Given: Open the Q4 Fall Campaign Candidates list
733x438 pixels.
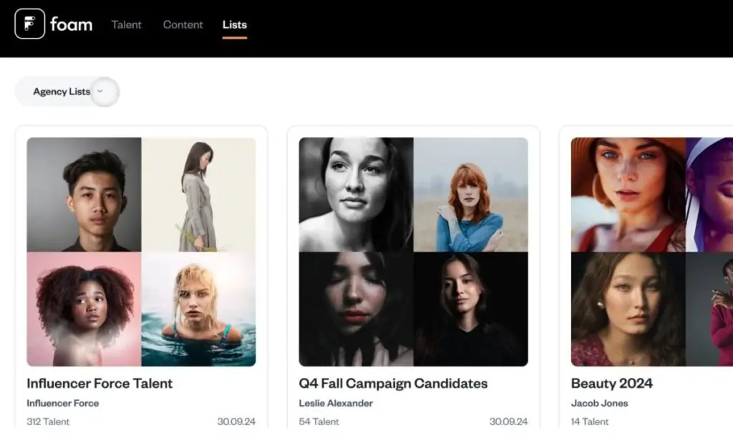Looking at the screenshot, I should [393, 384].
